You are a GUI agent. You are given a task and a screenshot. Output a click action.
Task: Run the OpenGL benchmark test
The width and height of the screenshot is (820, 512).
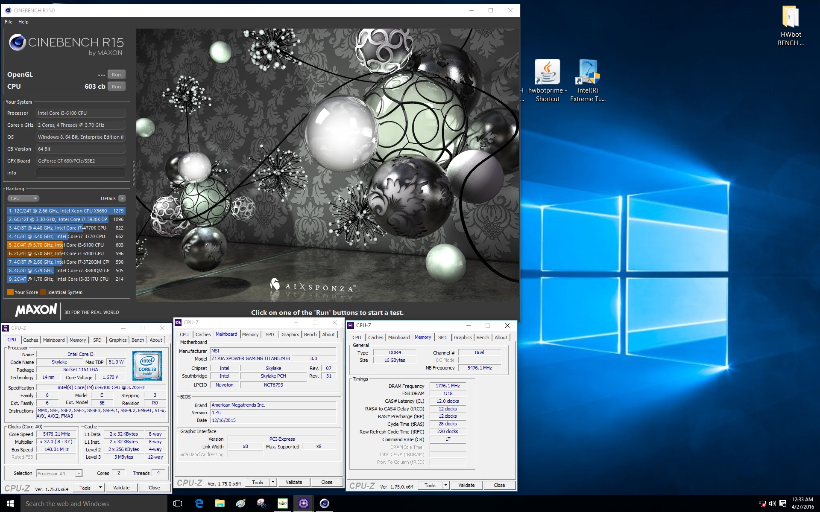pyautogui.click(x=116, y=75)
